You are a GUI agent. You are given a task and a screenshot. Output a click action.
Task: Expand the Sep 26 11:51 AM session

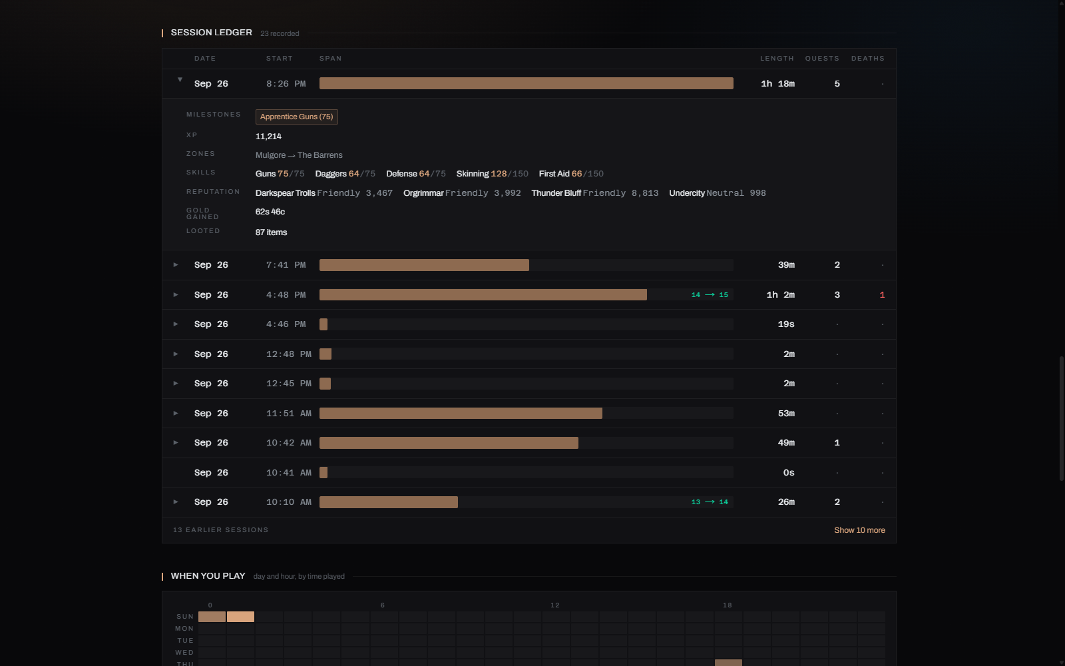coord(176,414)
